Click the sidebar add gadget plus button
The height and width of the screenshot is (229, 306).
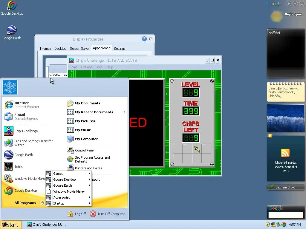(289, 4)
